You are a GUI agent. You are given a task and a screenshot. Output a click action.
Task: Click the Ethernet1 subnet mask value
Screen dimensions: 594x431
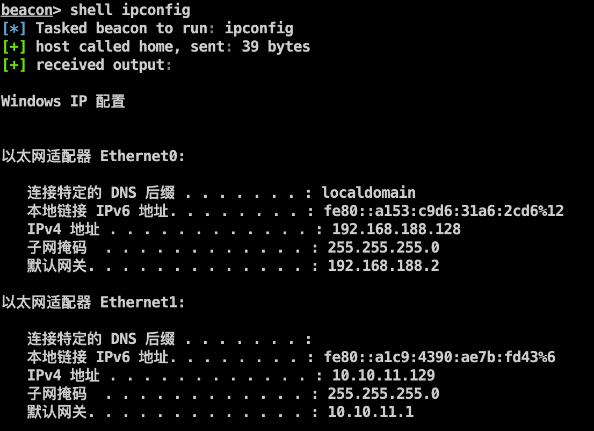[383, 394]
